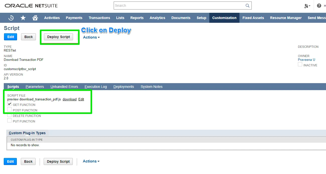Click the Oracle NetSuite logo
Screen dimensions: 326x174
(31, 6)
